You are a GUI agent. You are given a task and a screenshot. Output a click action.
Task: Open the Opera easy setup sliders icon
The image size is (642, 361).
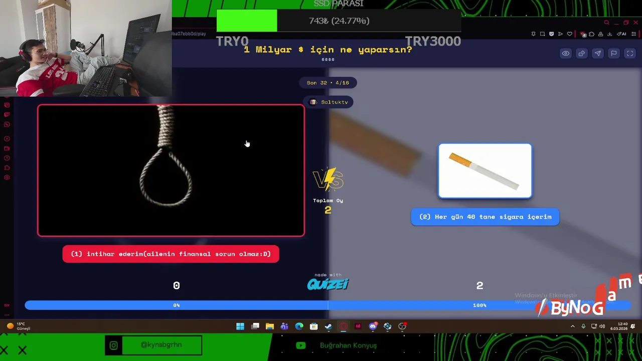pyautogui.click(x=633, y=34)
